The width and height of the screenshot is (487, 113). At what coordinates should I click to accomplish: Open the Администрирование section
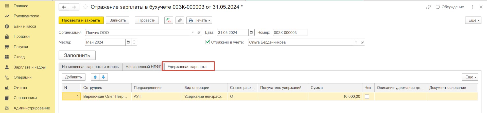tap(32, 108)
